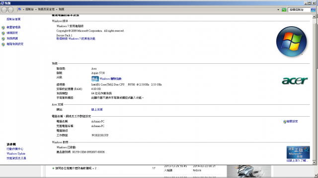This screenshot has height=178, width=318.
Task: Click the thumbnail image in the background browser
Action: (249, 171)
